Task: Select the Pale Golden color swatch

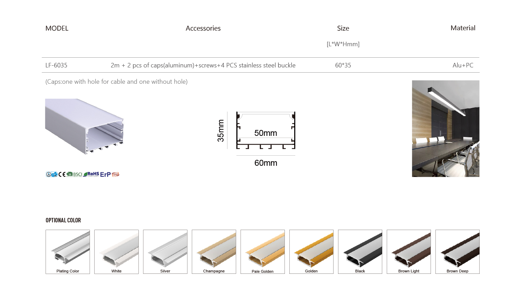Action: tap(263, 252)
